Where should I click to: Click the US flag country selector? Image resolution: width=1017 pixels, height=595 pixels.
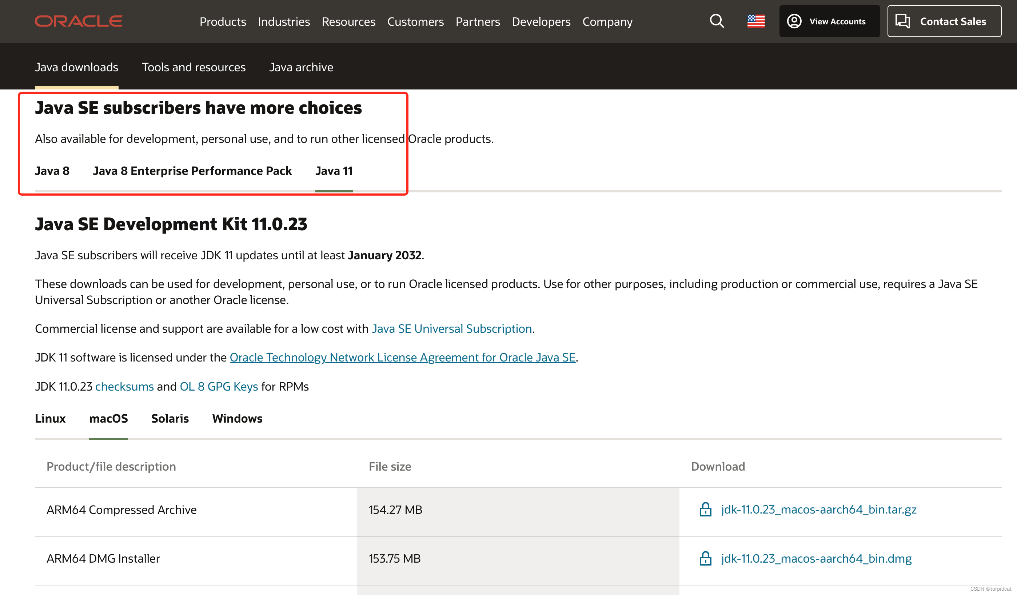[756, 21]
